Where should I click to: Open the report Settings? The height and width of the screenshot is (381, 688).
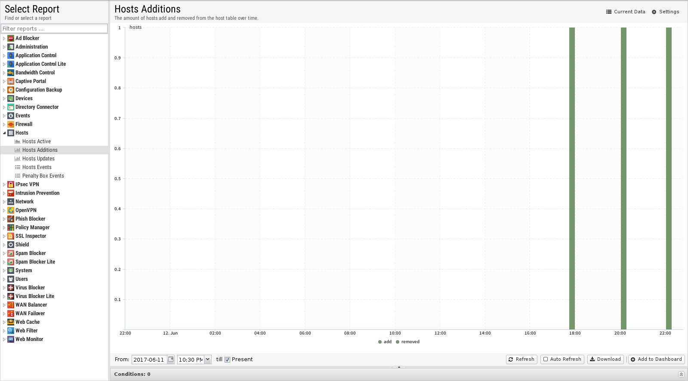[x=666, y=12]
